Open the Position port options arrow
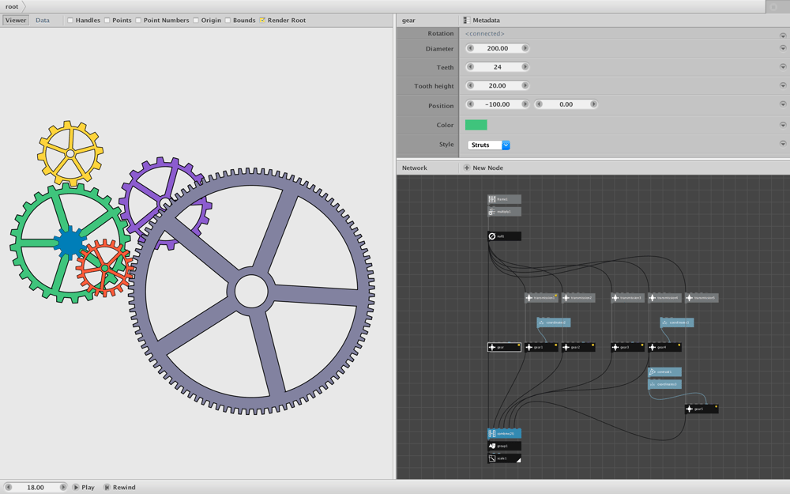790x494 pixels. click(x=783, y=104)
